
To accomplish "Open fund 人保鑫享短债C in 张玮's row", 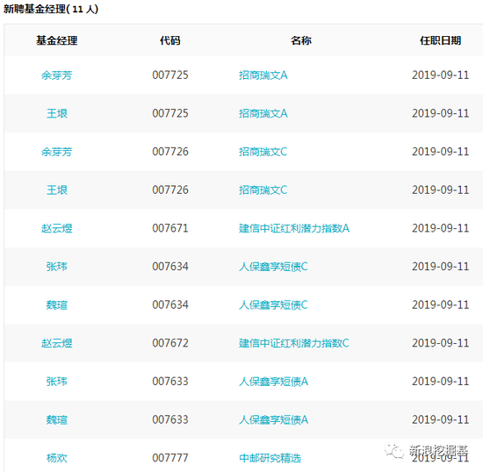I will click(x=273, y=267).
